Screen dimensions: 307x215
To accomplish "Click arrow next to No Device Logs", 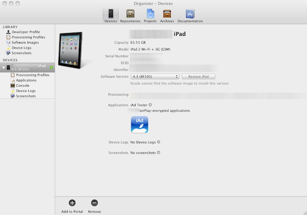I will click(x=158, y=142).
